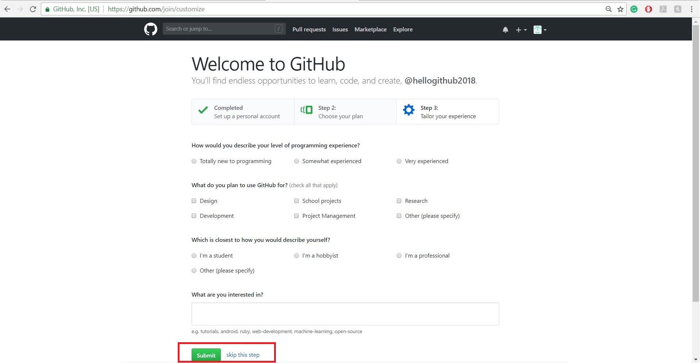The height and width of the screenshot is (363, 700).
Task: Click the skip this step link
Action: tap(243, 355)
